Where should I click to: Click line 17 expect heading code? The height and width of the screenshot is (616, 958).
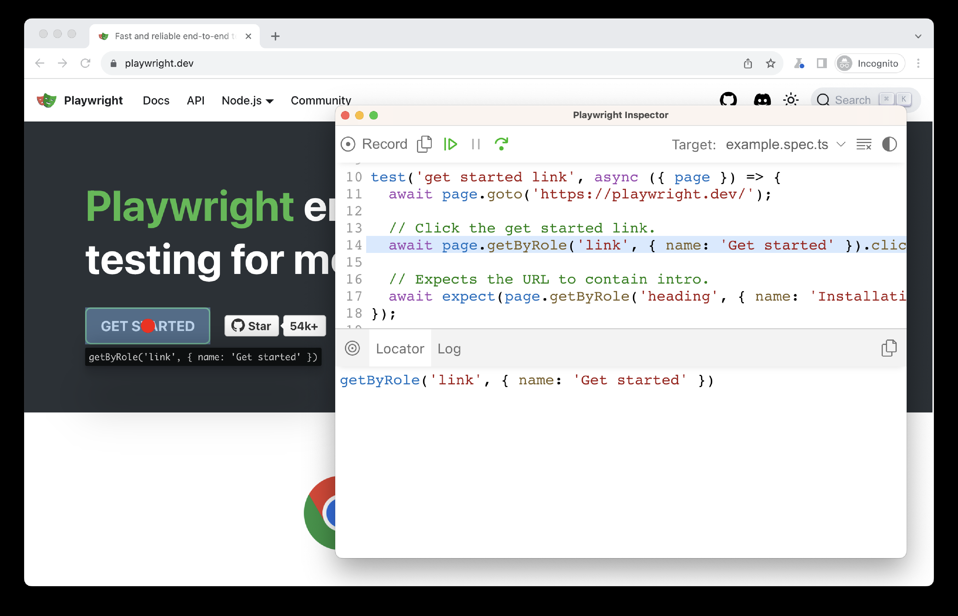(x=647, y=296)
